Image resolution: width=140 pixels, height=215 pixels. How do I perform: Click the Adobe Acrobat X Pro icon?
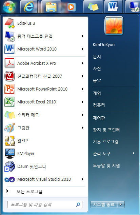pos(9,63)
